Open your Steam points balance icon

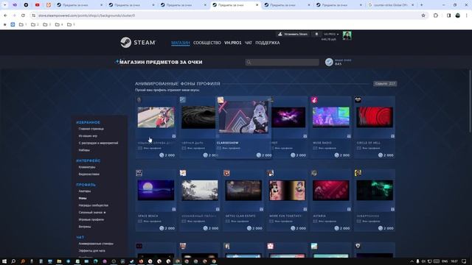pyautogui.click(x=329, y=62)
